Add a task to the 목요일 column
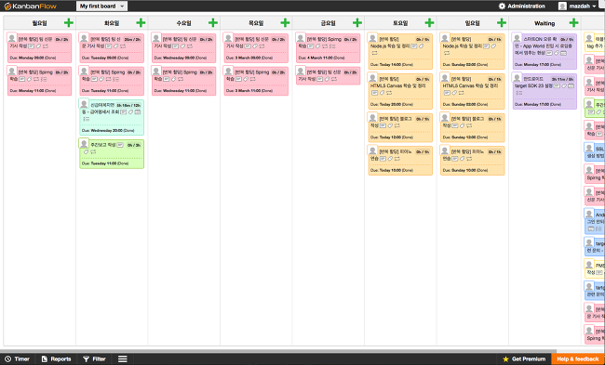Image resolution: width=605 pixels, height=365 pixels. pyautogui.click(x=285, y=23)
